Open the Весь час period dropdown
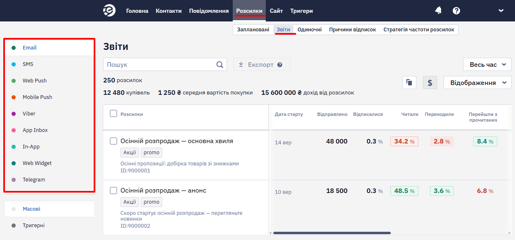The width and height of the screenshot is (515, 240). pyautogui.click(x=487, y=64)
